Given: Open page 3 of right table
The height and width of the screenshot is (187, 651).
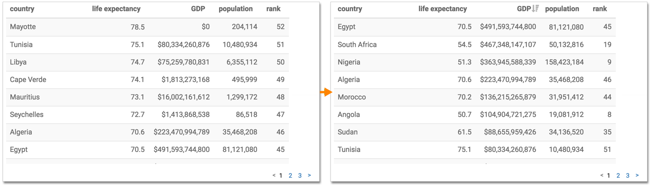Looking at the screenshot, I should coord(627,175).
